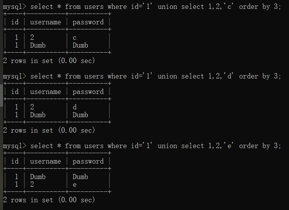Click the second '2 rows in set' message

click(49, 130)
